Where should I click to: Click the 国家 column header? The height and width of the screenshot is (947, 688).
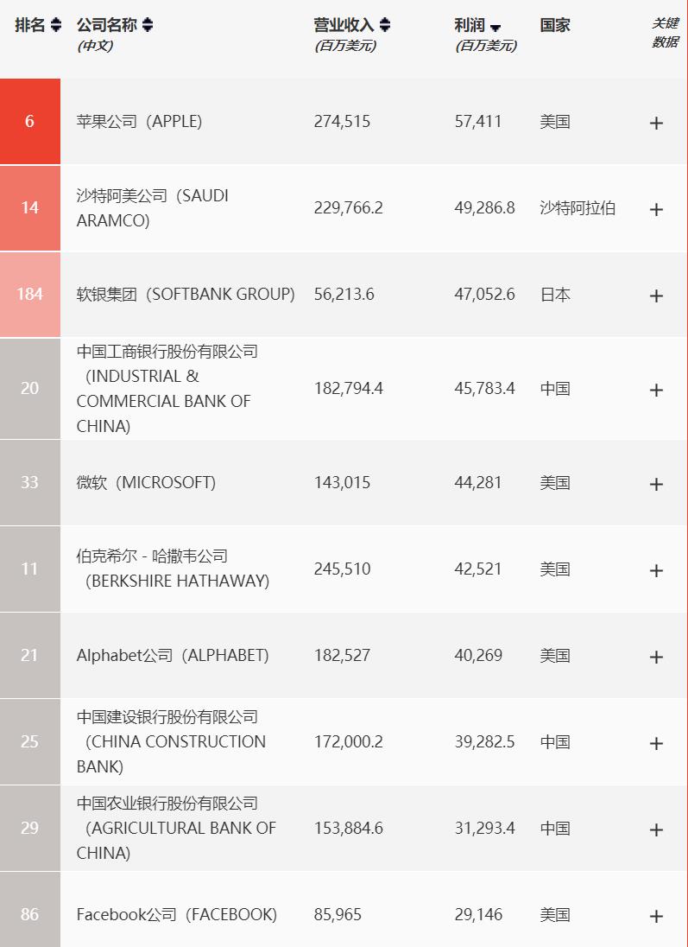pos(553,25)
